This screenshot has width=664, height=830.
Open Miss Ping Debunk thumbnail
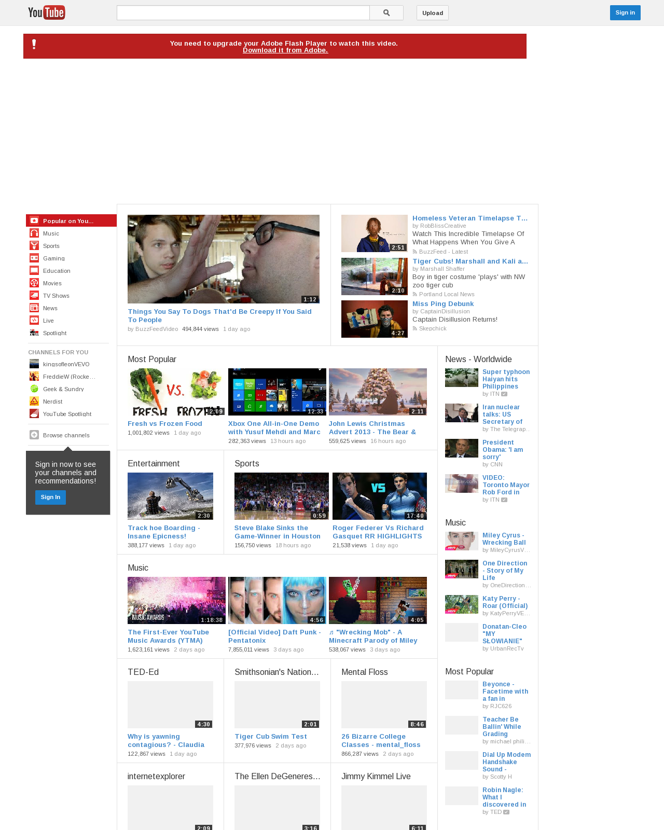click(375, 319)
